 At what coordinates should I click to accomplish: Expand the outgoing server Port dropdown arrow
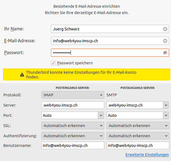tap(166, 115)
